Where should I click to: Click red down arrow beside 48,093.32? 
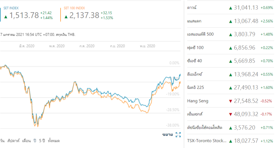tap(231, 114)
